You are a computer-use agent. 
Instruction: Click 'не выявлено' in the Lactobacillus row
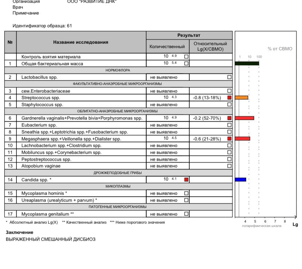click(164, 77)
